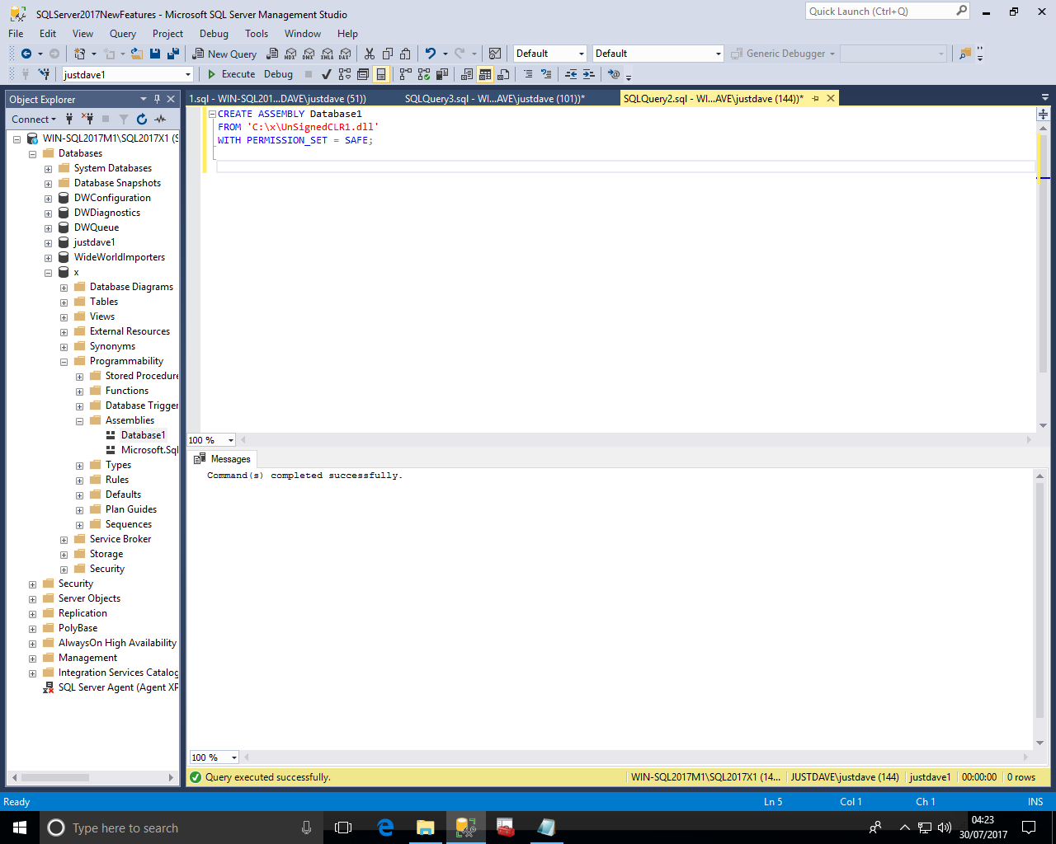The width and height of the screenshot is (1056, 844).
Task: Click the Save All toolbar icon
Action: [173, 54]
